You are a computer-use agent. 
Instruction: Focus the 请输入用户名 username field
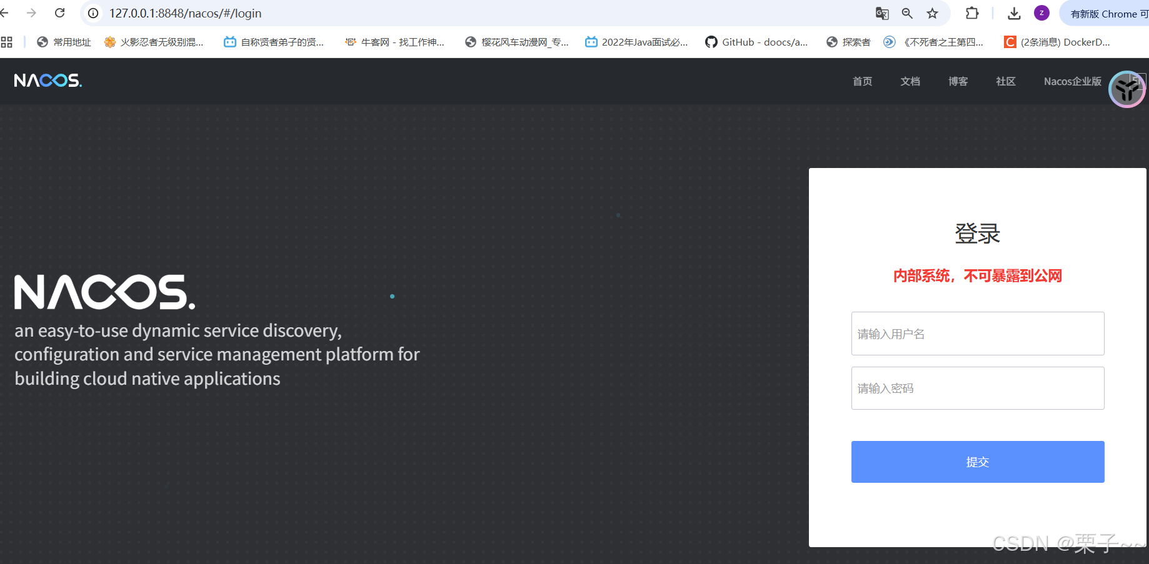point(978,334)
